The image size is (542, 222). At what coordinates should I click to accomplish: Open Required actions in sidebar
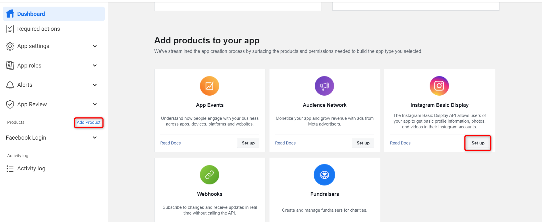(38, 29)
